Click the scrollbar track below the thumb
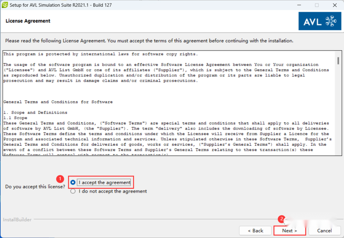Image resolution: width=344 pixels, height=238 pixels. (x=338, y=109)
